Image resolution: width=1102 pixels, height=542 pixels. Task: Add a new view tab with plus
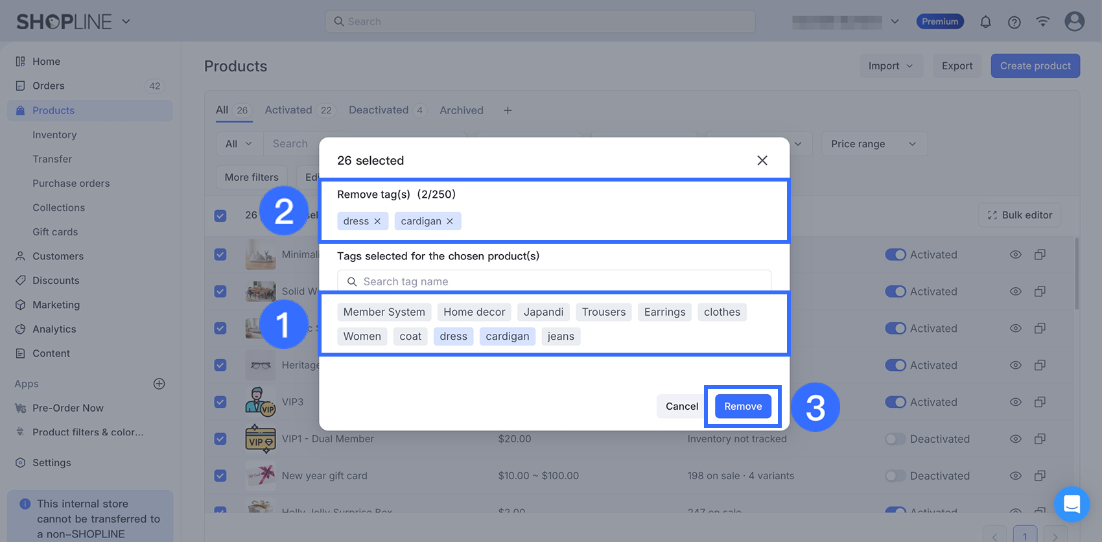(508, 111)
